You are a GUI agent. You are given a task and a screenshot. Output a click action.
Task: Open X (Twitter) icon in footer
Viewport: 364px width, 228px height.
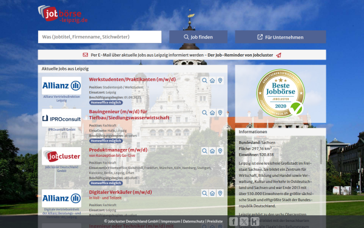point(244,221)
